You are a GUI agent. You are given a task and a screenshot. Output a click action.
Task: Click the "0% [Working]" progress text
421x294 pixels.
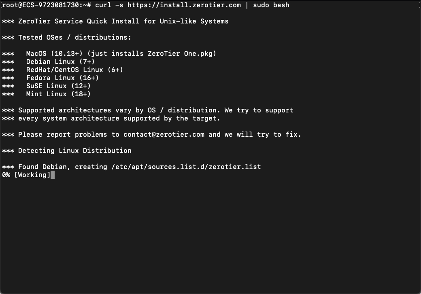click(x=26, y=175)
